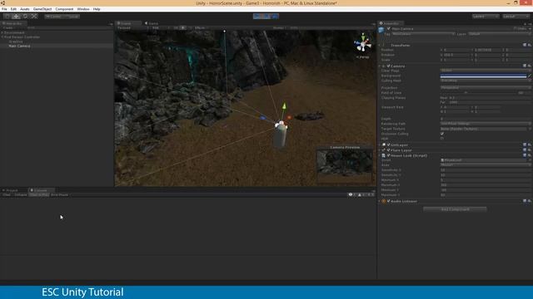Toggle the Occlusion Culling checkbox
Screen dimensions: 533x299
(442, 134)
